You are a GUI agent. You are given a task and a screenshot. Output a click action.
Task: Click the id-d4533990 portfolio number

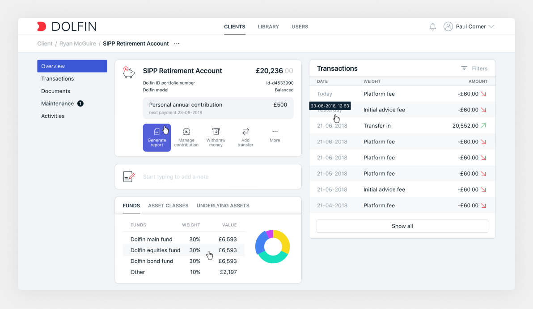click(280, 83)
